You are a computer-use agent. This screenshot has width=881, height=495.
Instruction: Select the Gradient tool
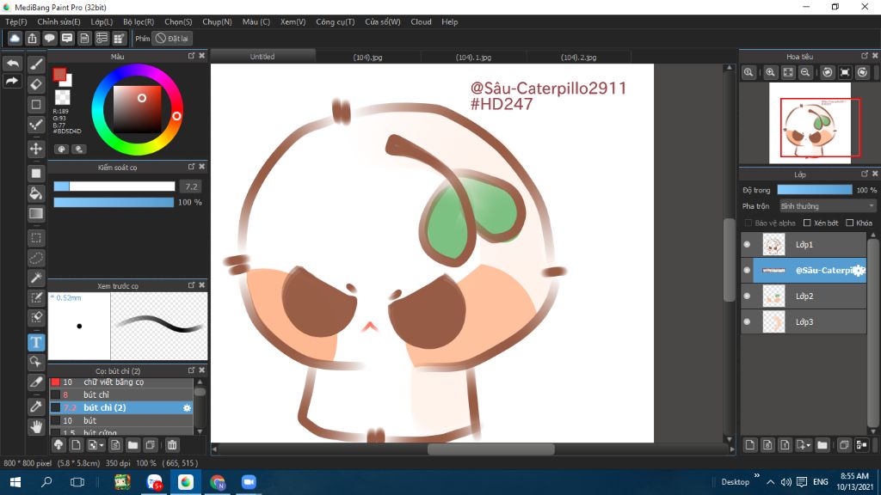36,213
